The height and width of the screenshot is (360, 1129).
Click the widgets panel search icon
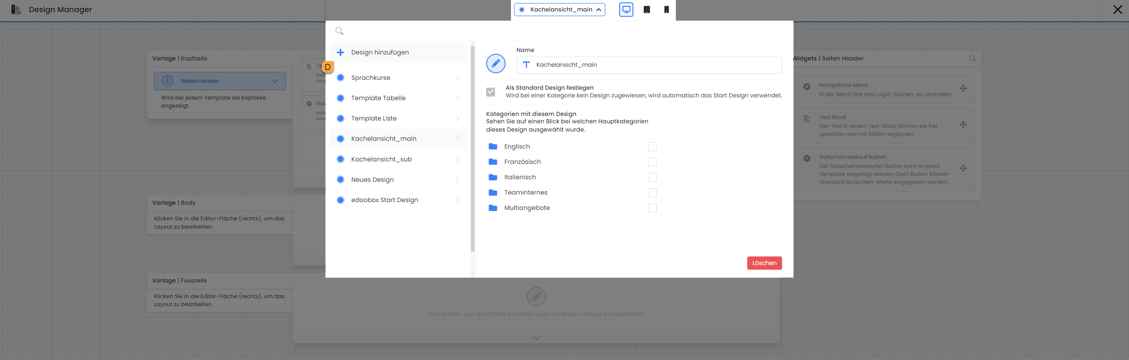pyautogui.click(x=972, y=59)
